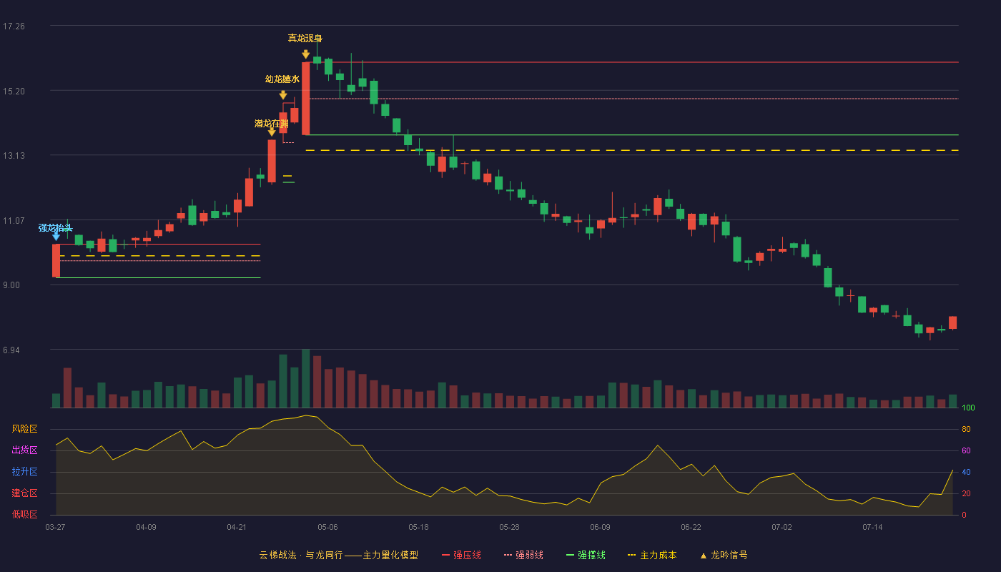1001x572 pixels.
Task: Toggle the 强弱线 legend entry
Action: coord(523,555)
